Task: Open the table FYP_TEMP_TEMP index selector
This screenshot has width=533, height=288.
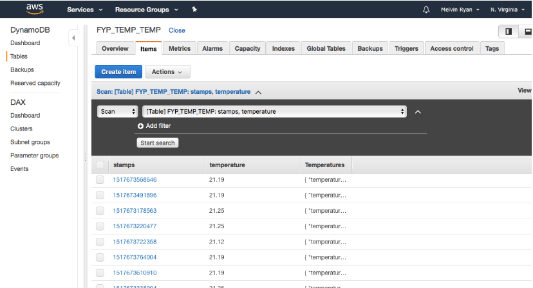Action: pos(274,111)
